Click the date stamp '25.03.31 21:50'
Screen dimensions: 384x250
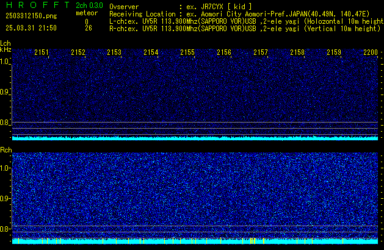coord(31,28)
